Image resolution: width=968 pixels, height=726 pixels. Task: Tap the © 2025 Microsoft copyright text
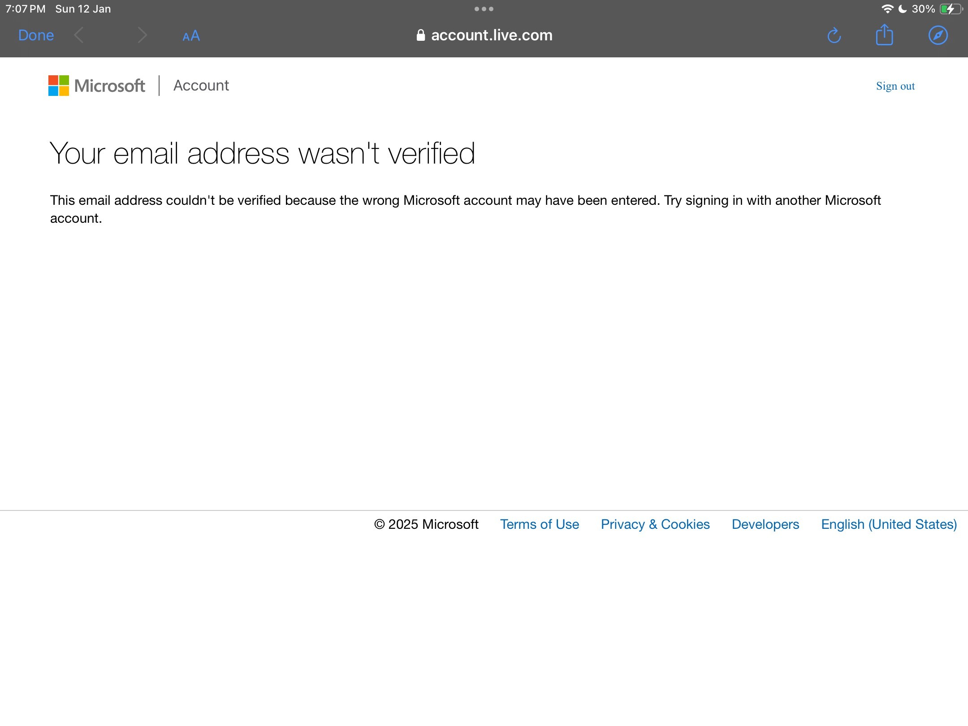426,524
